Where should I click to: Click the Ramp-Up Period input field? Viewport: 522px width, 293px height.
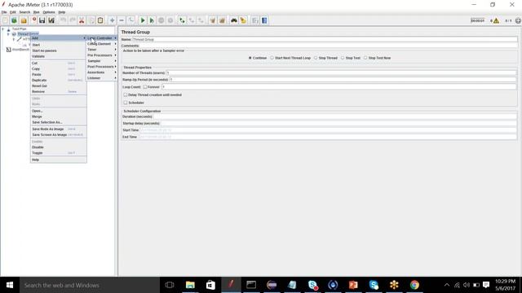pyautogui.click(x=343, y=80)
